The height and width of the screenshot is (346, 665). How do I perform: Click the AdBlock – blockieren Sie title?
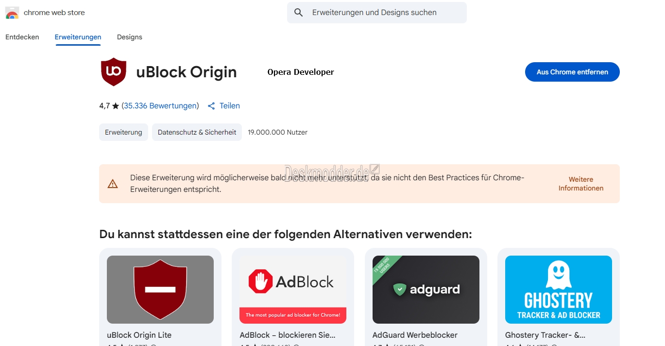click(288, 335)
